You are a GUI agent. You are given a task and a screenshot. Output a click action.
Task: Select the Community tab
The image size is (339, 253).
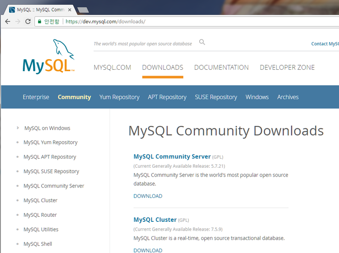point(74,97)
